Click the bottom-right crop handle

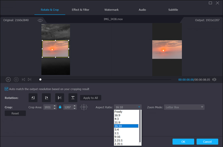pyautogui.click(x=69, y=57)
